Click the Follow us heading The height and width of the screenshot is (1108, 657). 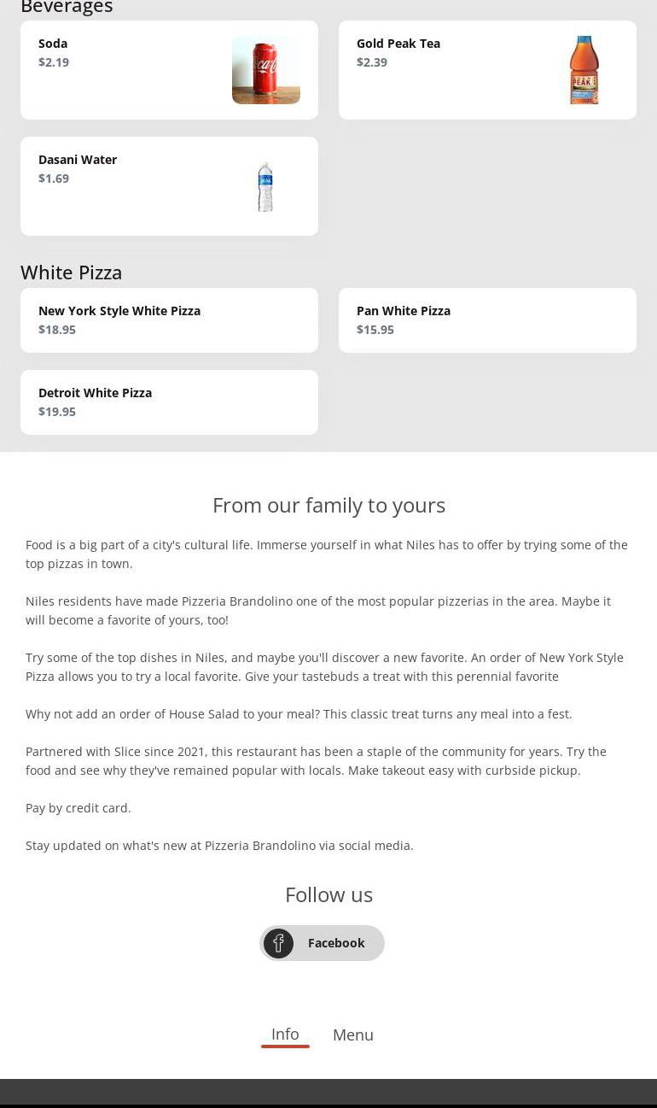pos(328,894)
